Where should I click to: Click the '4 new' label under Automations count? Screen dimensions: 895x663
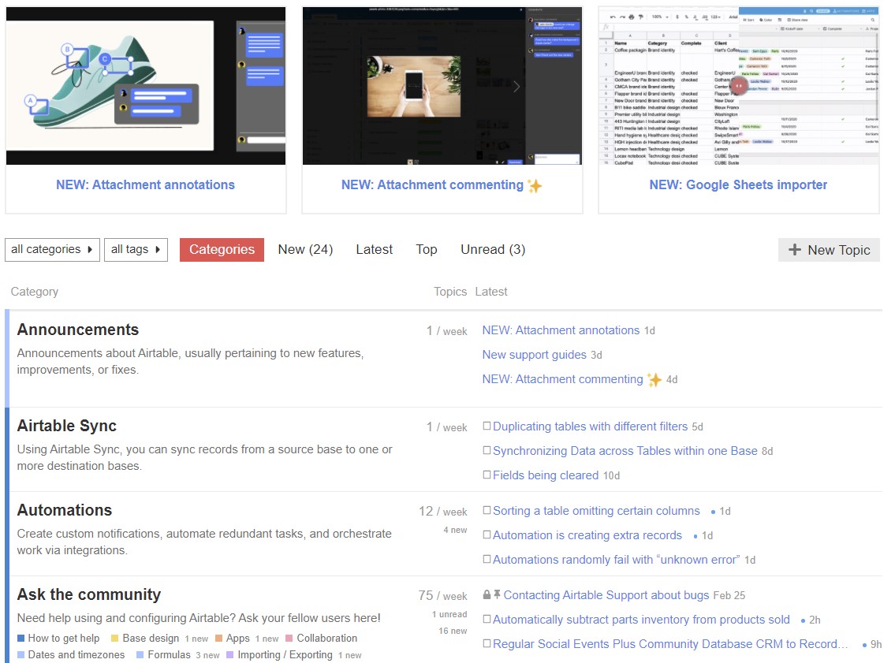(x=455, y=530)
